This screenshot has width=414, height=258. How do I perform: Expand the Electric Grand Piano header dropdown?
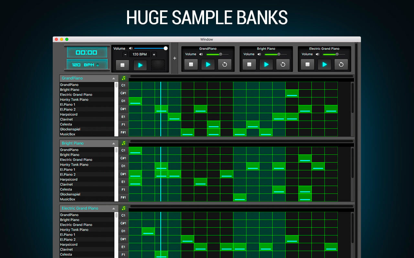point(114,209)
